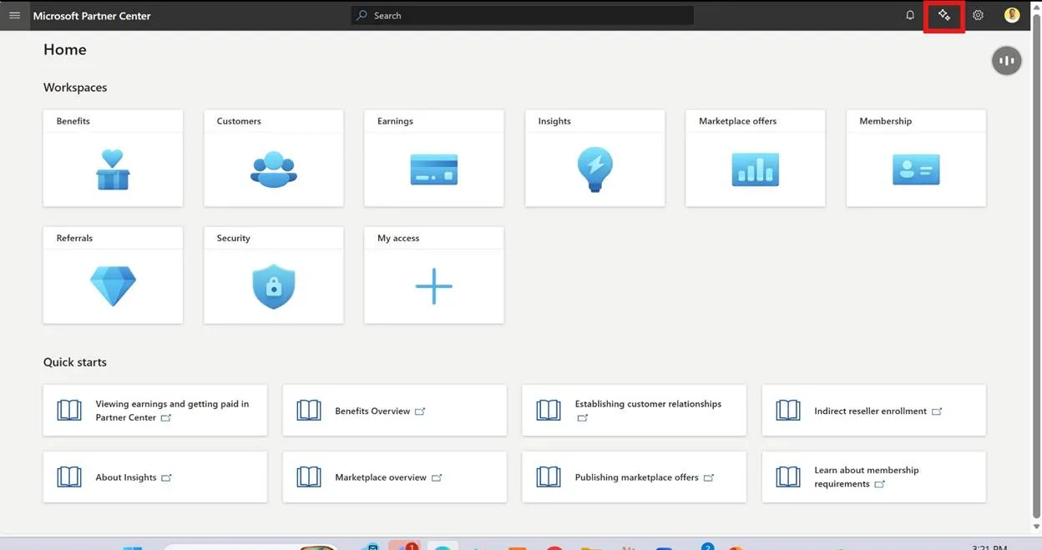Open Indirect reseller enrollment quick start
Image resolution: width=1042 pixels, height=550 pixels.
(x=874, y=410)
